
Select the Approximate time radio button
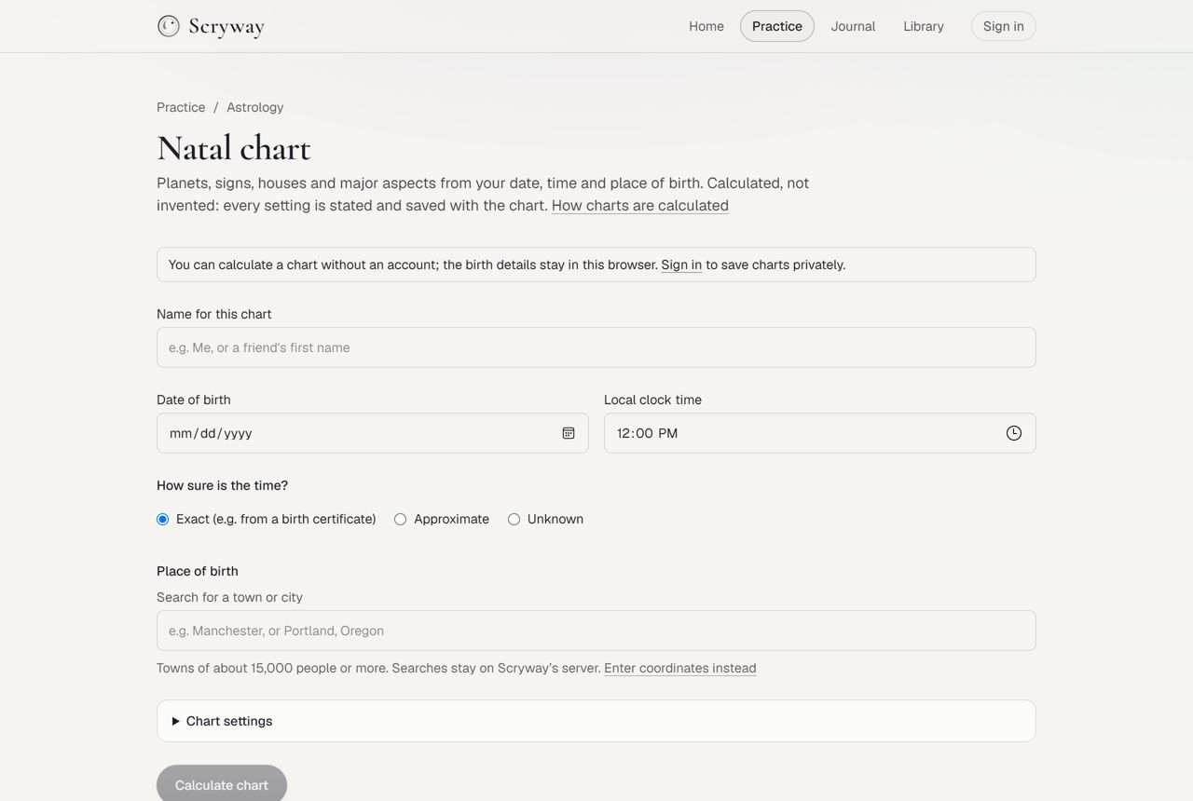401,519
